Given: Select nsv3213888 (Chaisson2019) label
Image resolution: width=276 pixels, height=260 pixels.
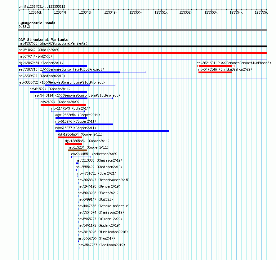Looking at the screenshot, I should coord(99,160).
